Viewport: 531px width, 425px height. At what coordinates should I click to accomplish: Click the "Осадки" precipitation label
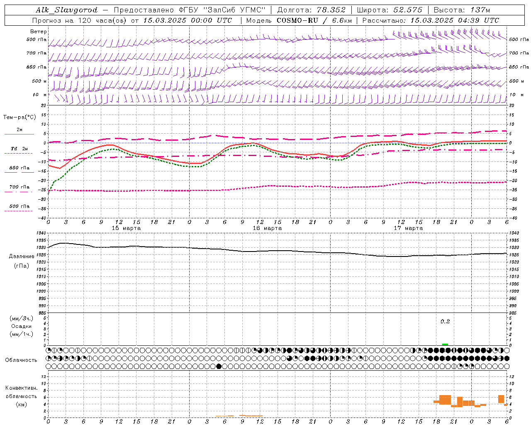coord(21,326)
